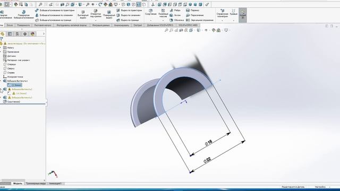Viewport: 340px width, 191px height.
Task: Open the Linear Pattern dropdown arrow
Action: (x=163, y=20)
